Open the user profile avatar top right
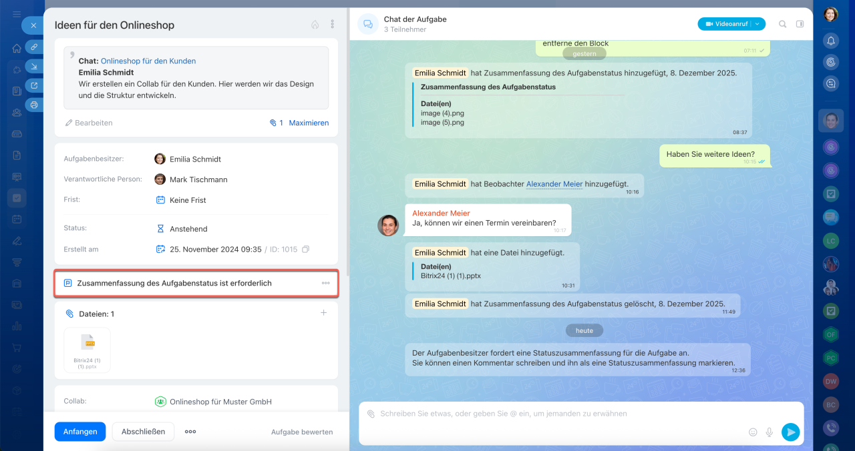855x451 pixels. [830, 14]
